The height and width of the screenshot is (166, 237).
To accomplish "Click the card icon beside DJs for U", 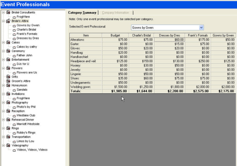I will 14,65.
